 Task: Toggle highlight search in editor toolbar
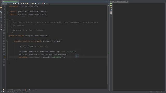coord(28,4)
